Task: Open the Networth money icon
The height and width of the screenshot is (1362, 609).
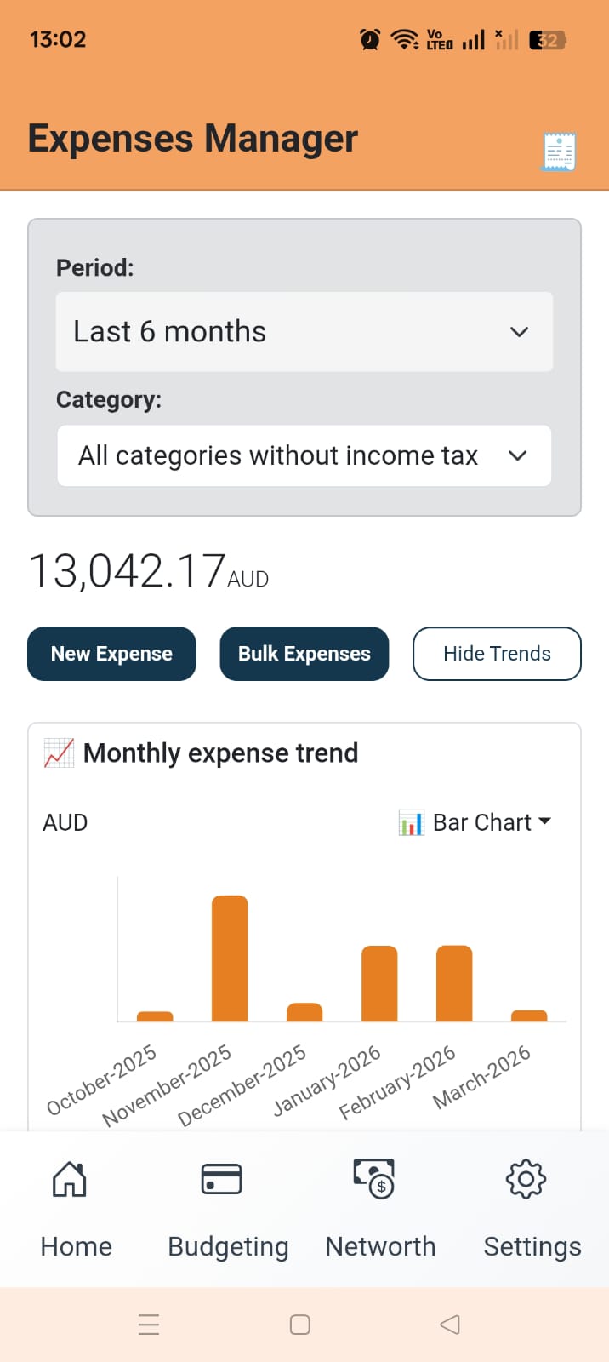Action: click(x=374, y=1178)
